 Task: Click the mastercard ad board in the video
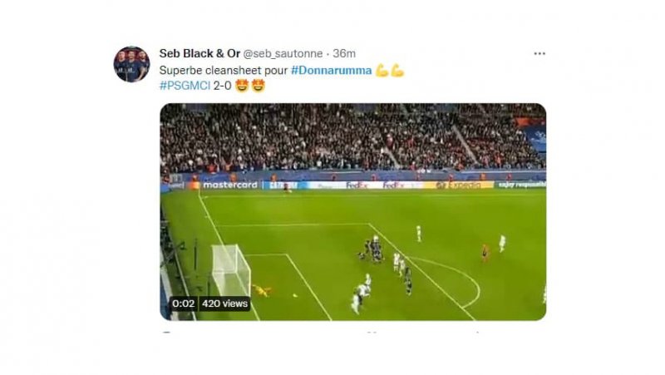click(x=230, y=185)
